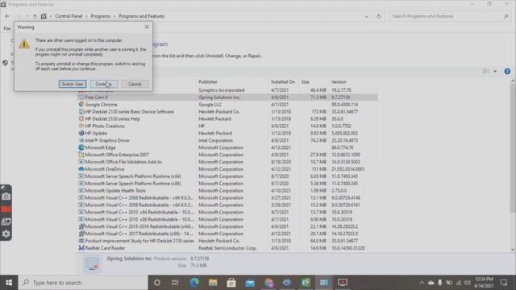Image resolution: width=516 pixels, height=290 pixels.
Task: Open Microsoft Store from taskbar
Action: coord(231,283)
